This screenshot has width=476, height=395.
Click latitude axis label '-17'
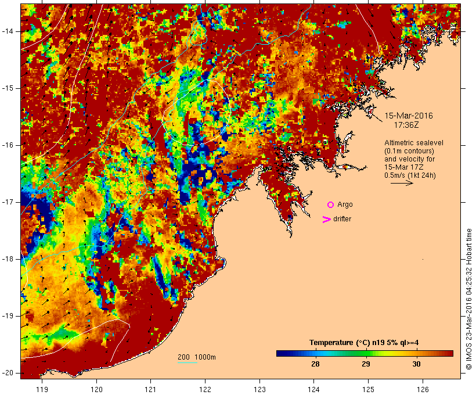coord(7,202)
